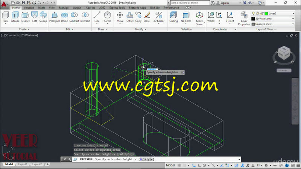Create a new drawing from quick access
Screen dimensions: 301x169
(13, 3)
